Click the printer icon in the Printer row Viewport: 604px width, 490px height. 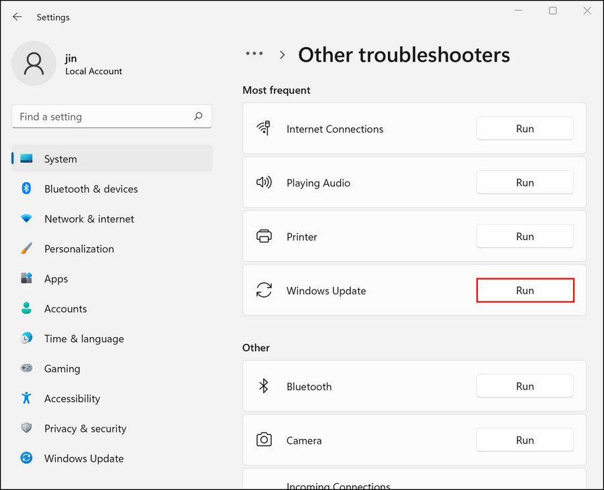[264, 236]
